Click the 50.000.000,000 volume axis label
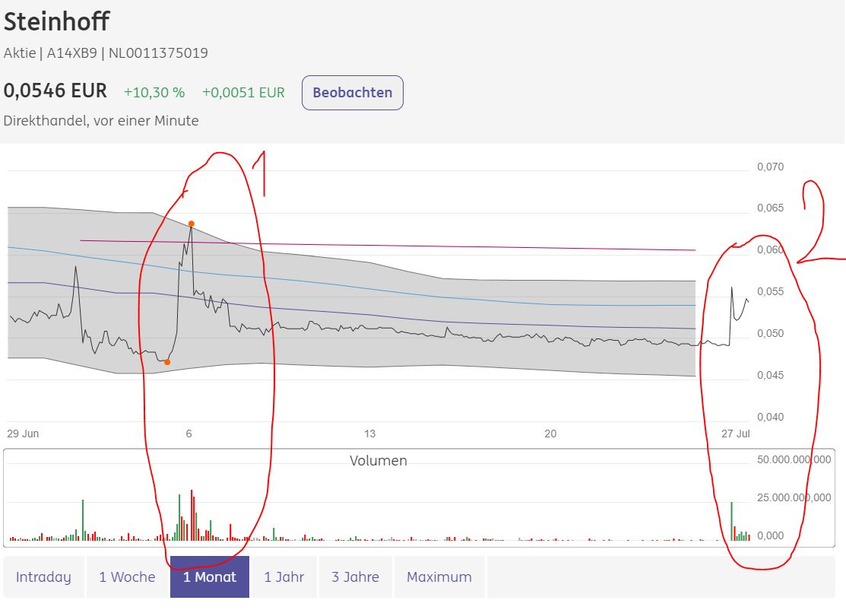 (x=794, y=459)
